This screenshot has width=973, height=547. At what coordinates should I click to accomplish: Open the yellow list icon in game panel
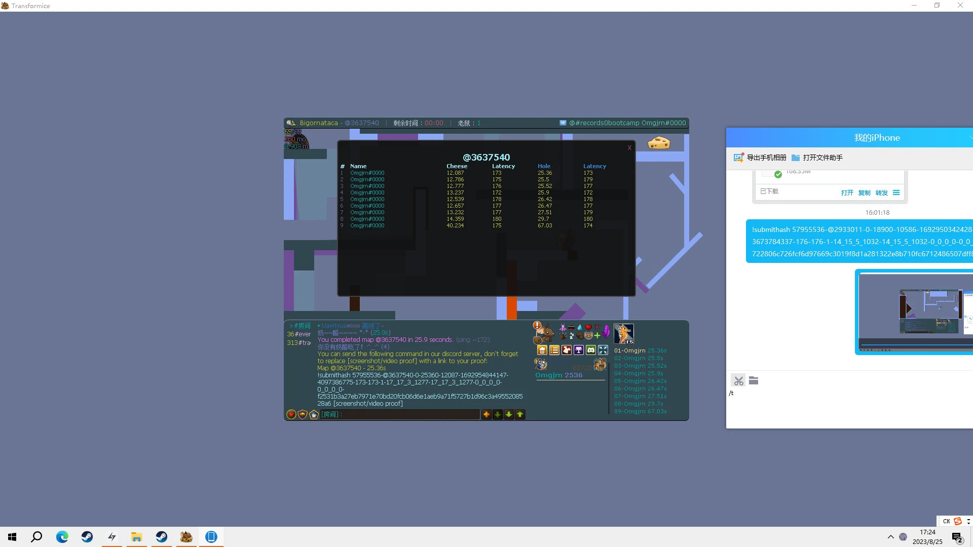point(554,350)
